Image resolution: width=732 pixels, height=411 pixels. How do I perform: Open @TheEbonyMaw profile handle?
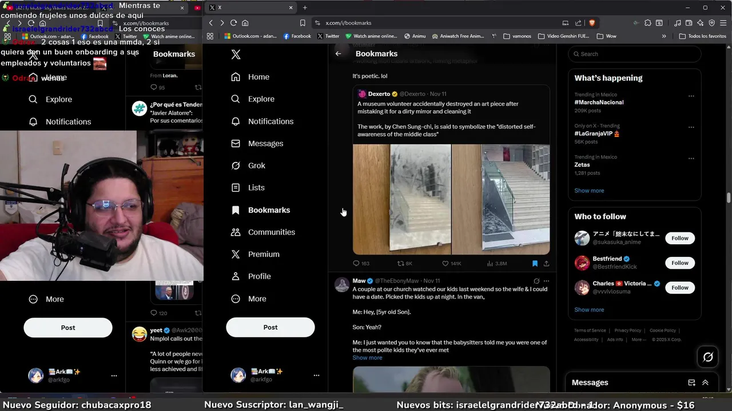click(397, 281)
